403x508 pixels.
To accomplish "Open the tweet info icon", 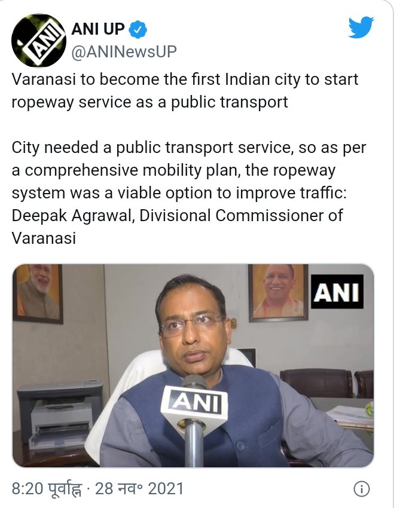I will tap(361, 489).
